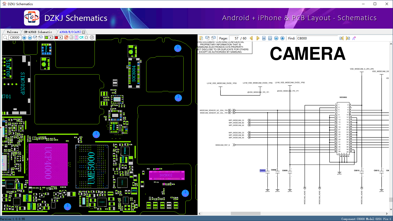Select the magenta SOC8002 connector on PCB
This screenshot has width=393, height=221.
coord(167,175)
